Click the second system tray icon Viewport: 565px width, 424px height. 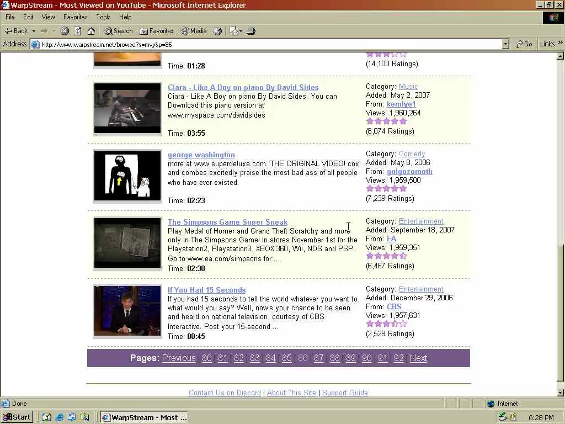513,417
